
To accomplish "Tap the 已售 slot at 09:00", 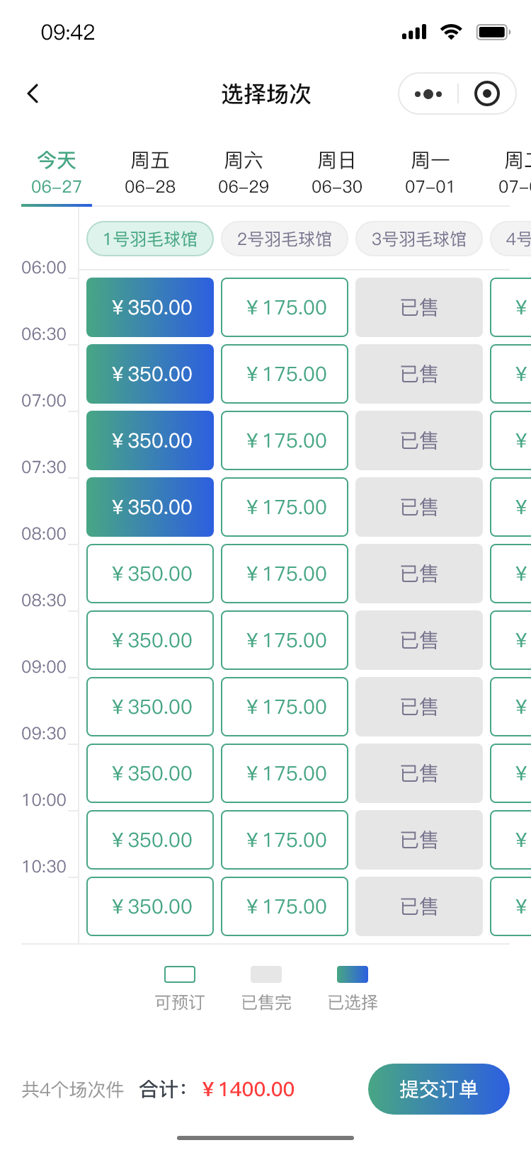I will (x=419, y=707).
